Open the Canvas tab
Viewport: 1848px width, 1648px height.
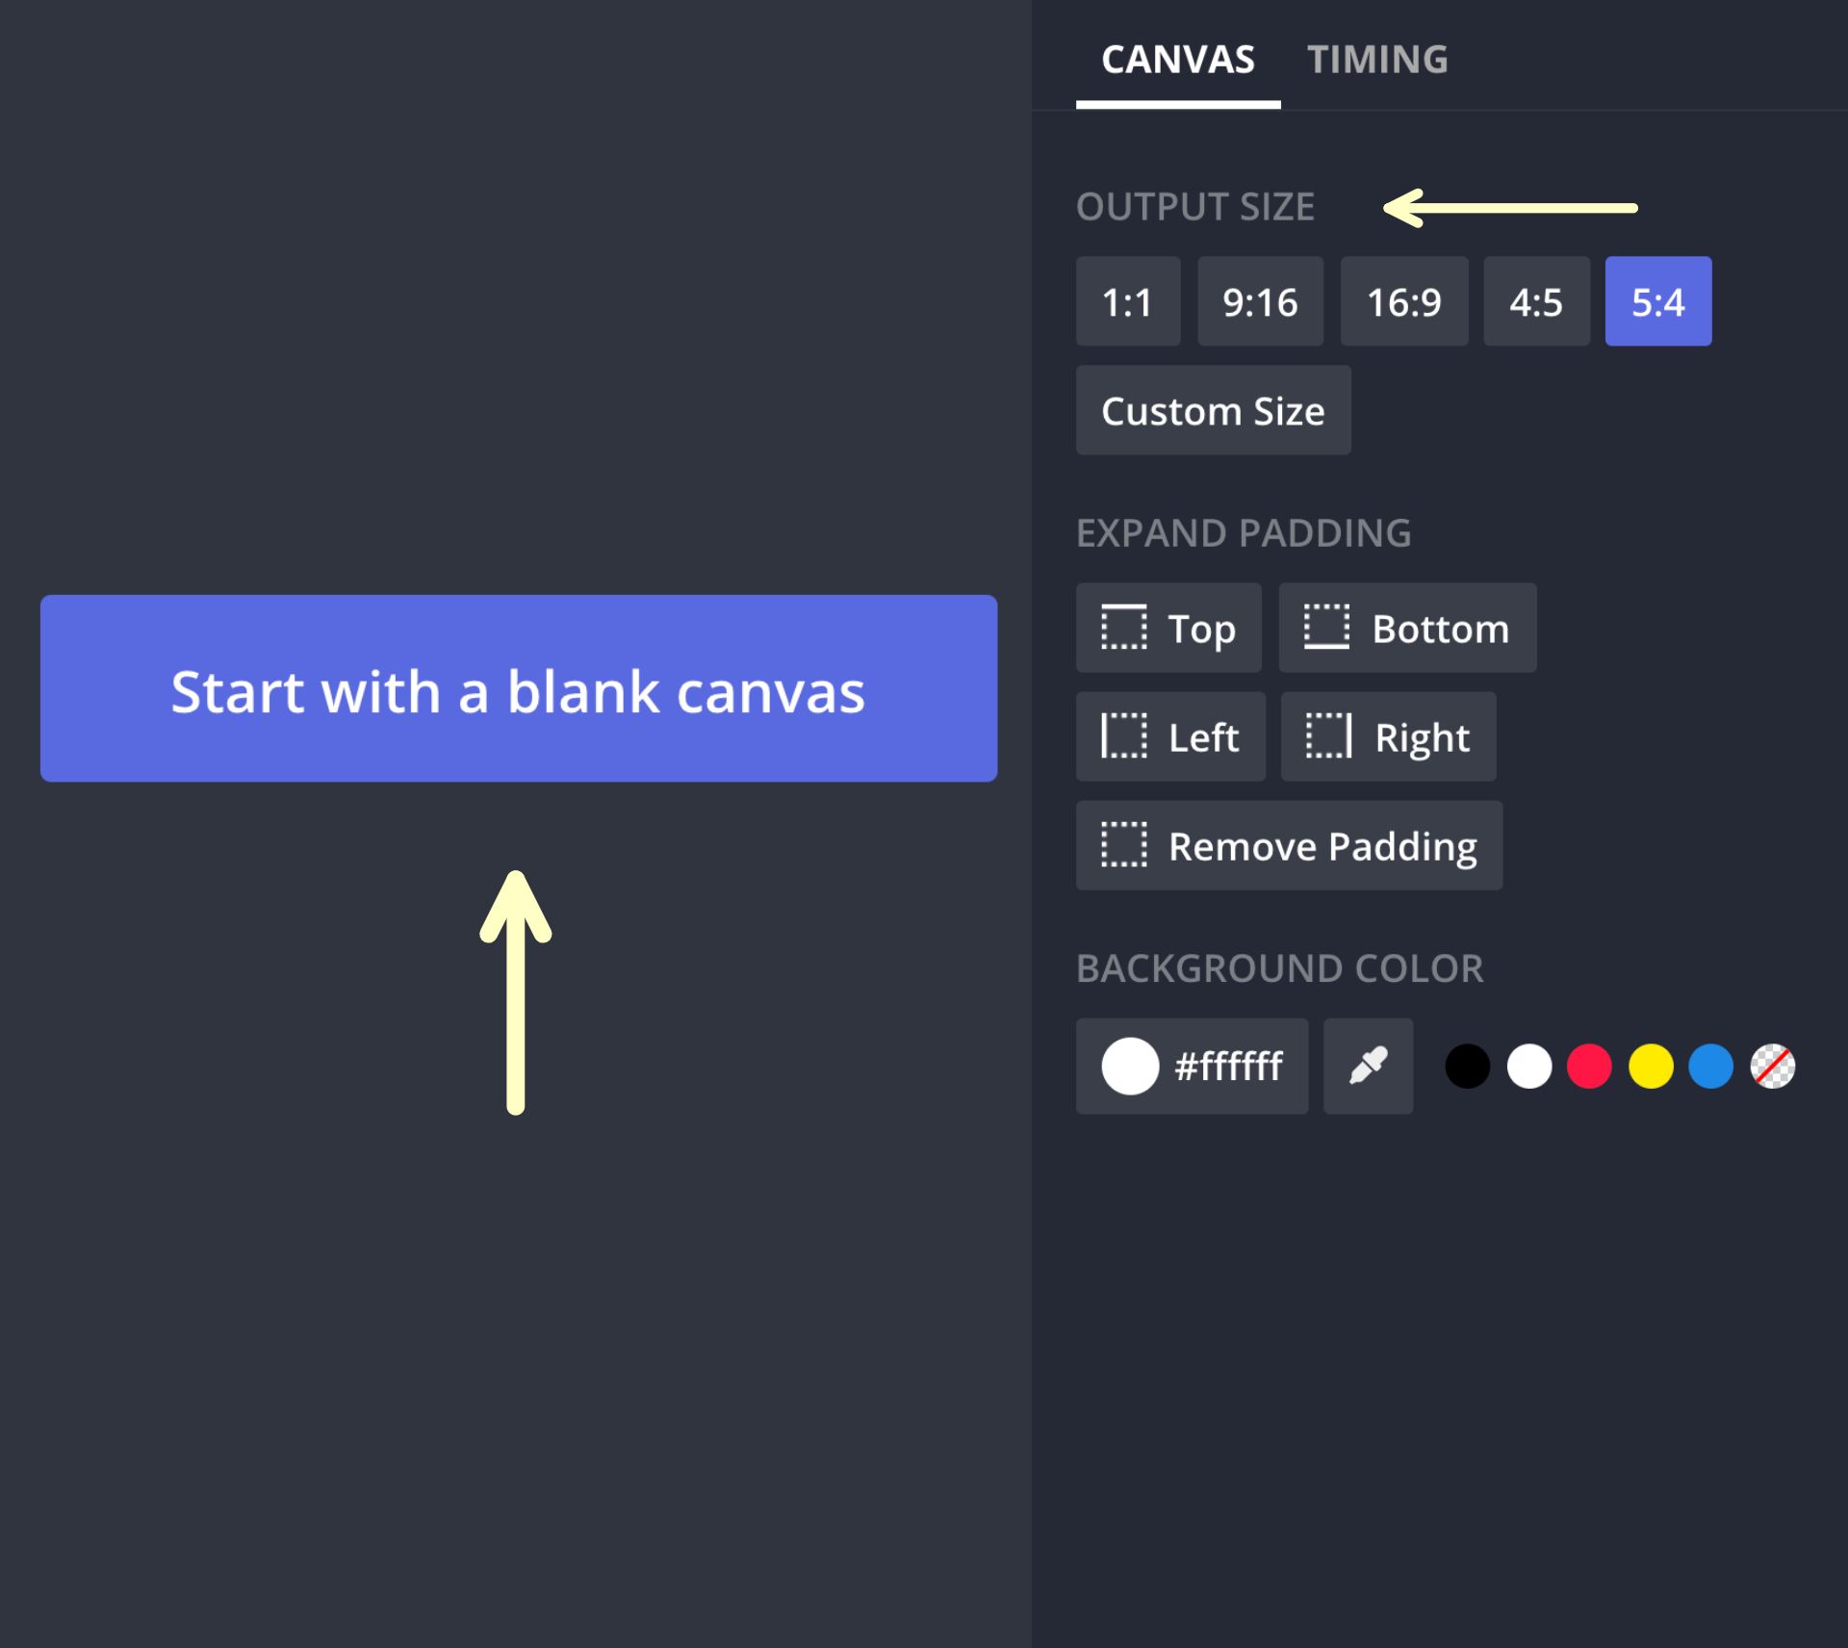pyautogui.click(x=1178, y=60)
